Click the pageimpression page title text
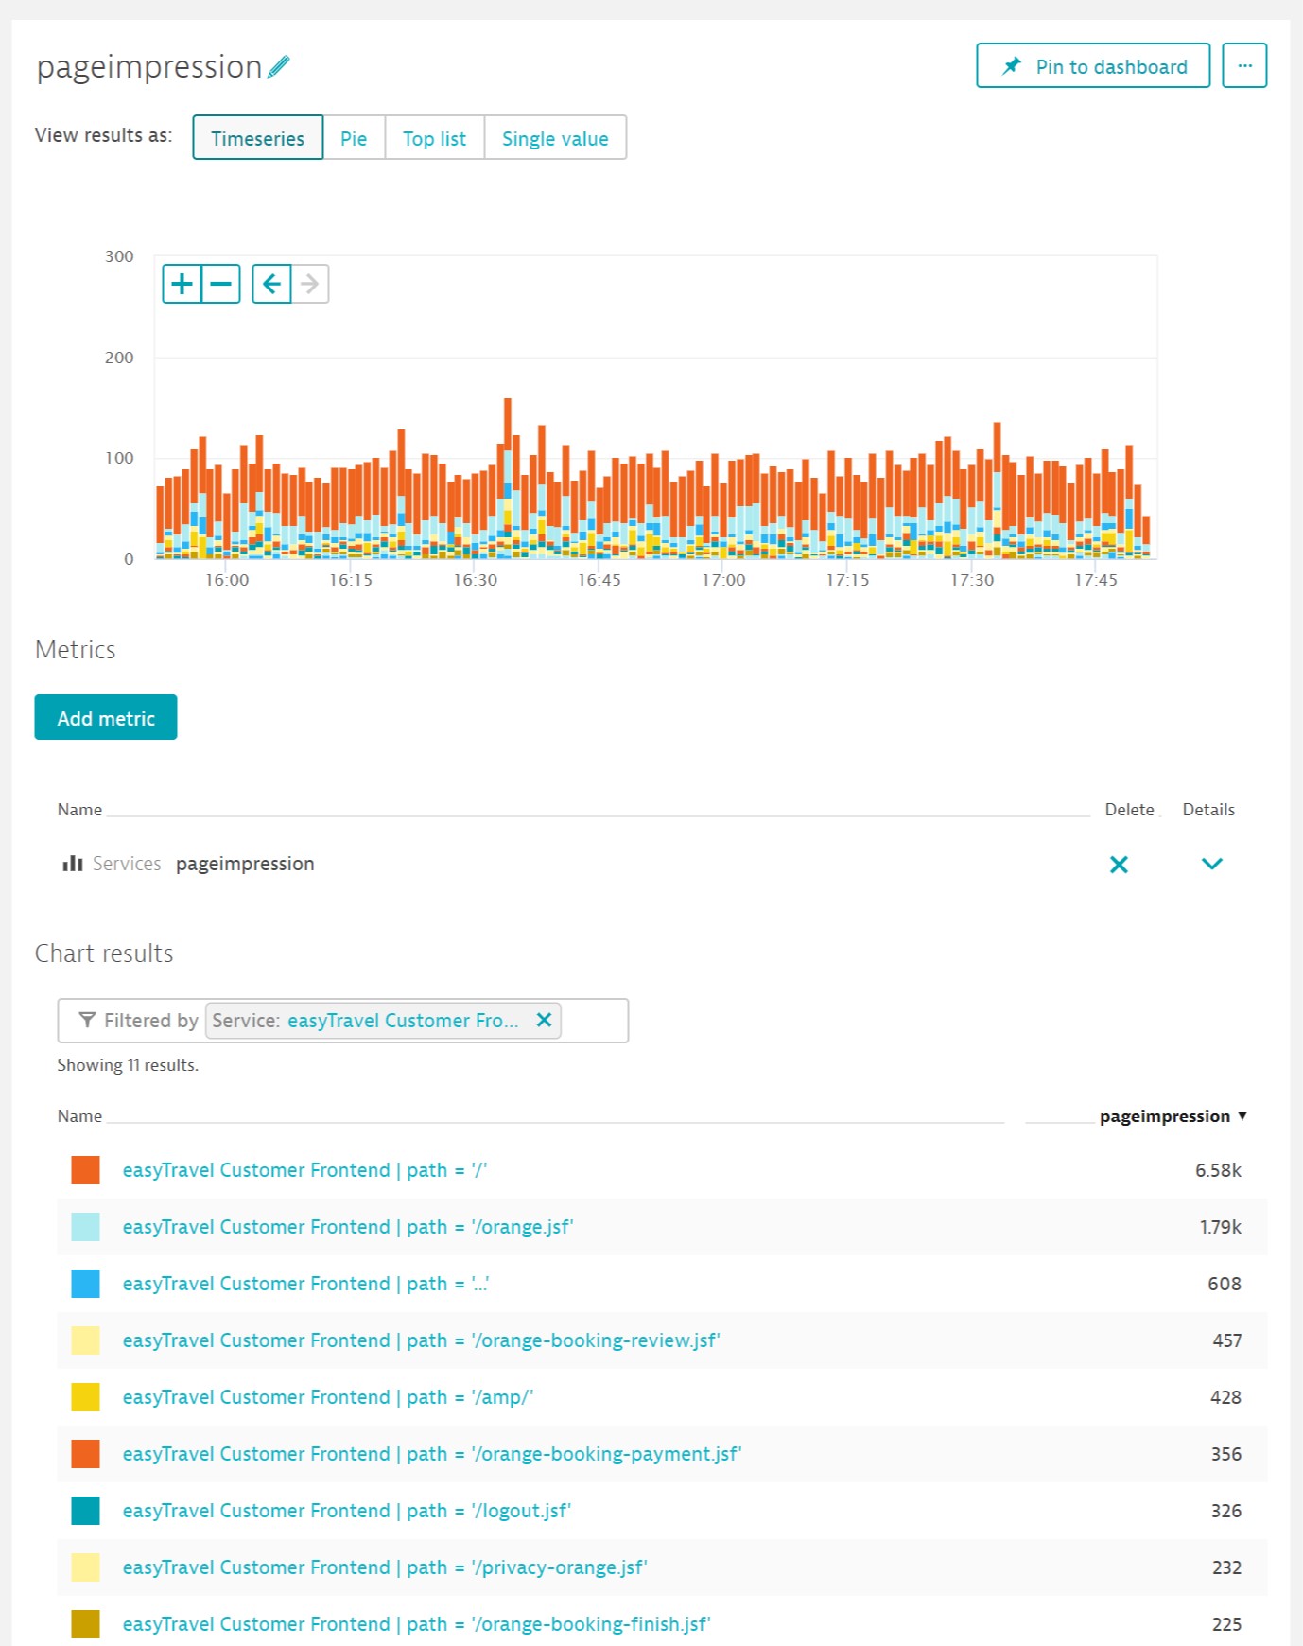Image resolution: width=1303 pixels, height=1646 pixels. tap(149, 67)
